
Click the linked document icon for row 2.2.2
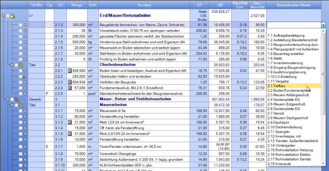(25, 76)
